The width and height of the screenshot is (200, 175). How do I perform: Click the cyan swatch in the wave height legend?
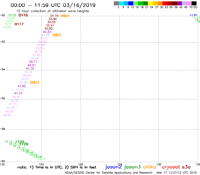tap(121, 3)
